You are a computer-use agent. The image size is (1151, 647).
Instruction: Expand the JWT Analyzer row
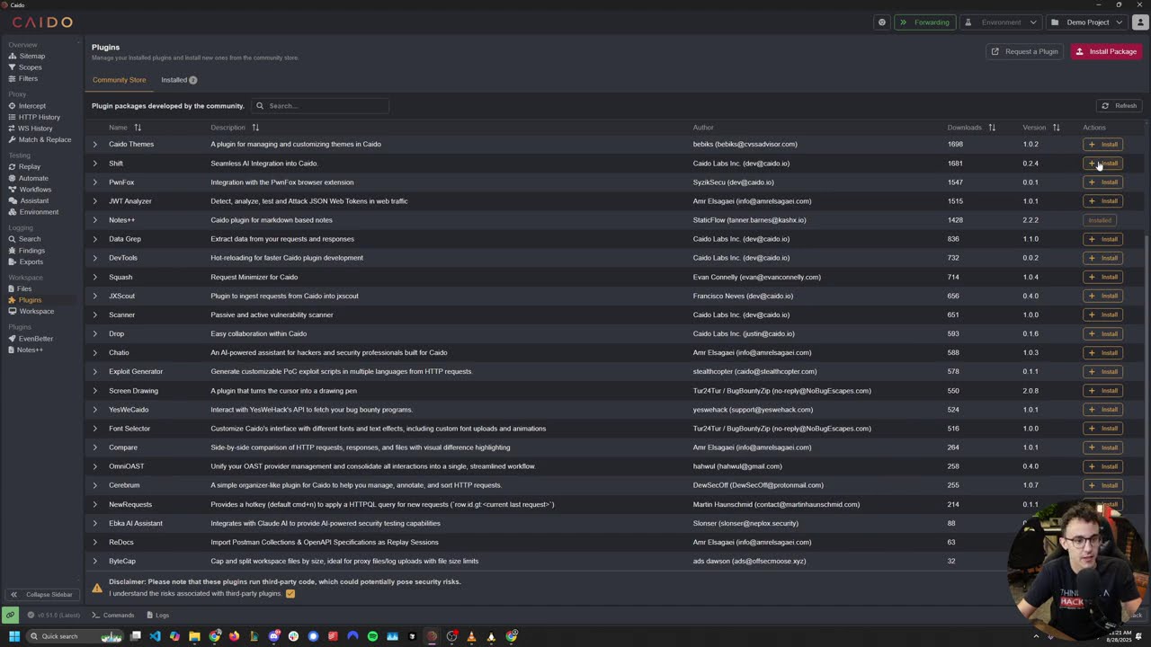click(x=94, y=201)
